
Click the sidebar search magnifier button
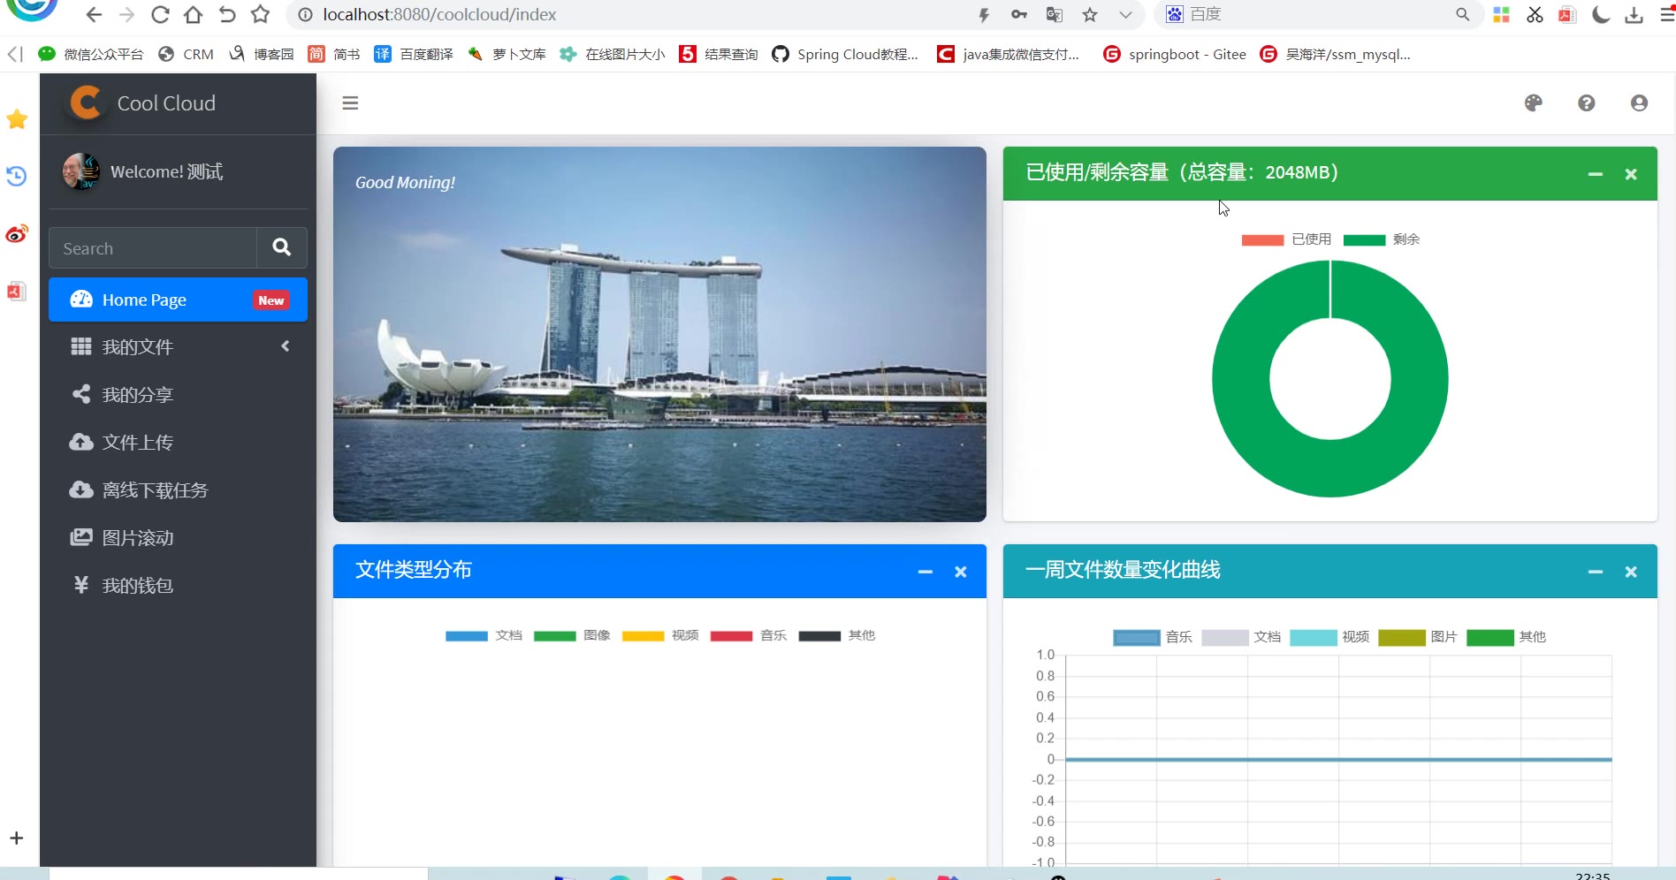[x=282, y=247]
